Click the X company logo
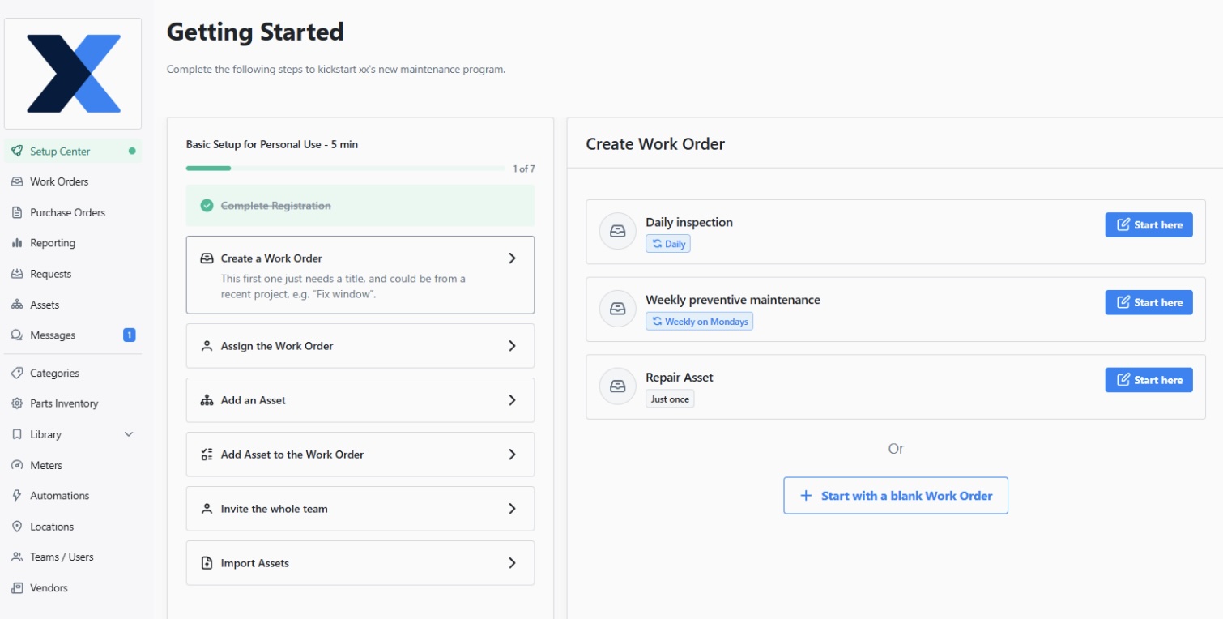The image size is (1223, 619). pos(72,71)
